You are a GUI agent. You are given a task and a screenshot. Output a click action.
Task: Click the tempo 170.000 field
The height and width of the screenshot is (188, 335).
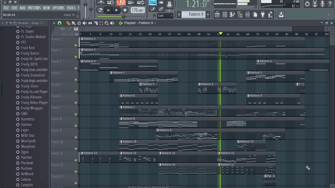138,10
